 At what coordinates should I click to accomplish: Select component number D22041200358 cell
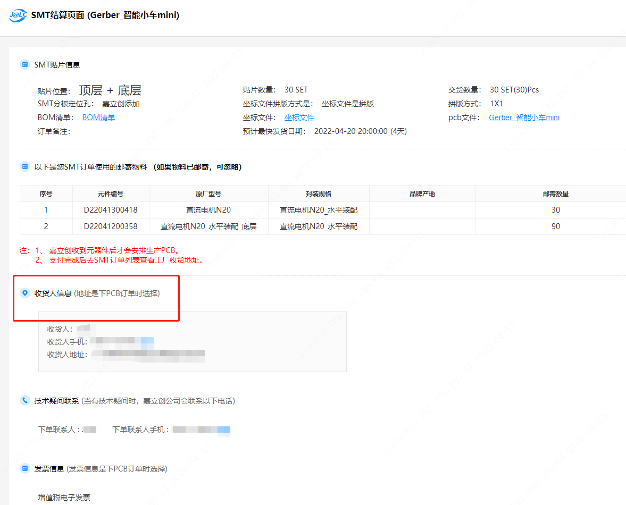(111, 226)
